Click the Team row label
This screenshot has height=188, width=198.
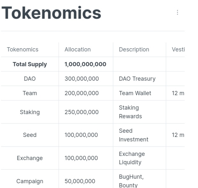(30, 93)
